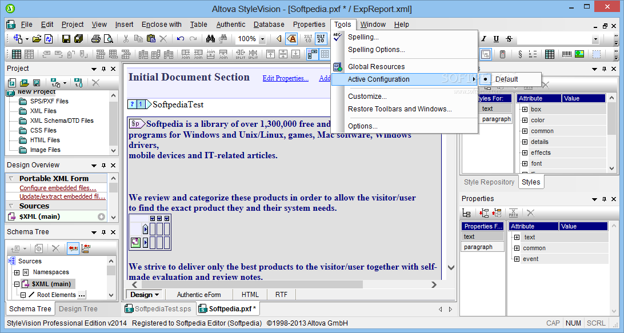The height and width of the screenshot is (333, 624).
Task: Click the Open file folder icon
Action: click(x=37, y=39)
